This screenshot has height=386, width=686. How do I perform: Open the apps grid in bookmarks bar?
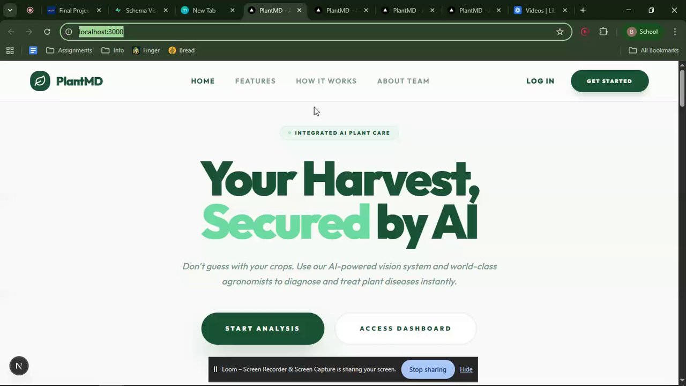click(x=10, y=50)
